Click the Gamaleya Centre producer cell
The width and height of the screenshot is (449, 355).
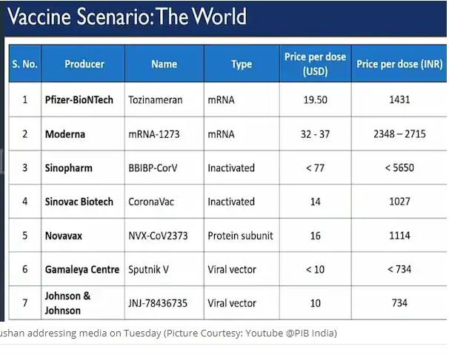pyautogui.click(x=82, y=270)
